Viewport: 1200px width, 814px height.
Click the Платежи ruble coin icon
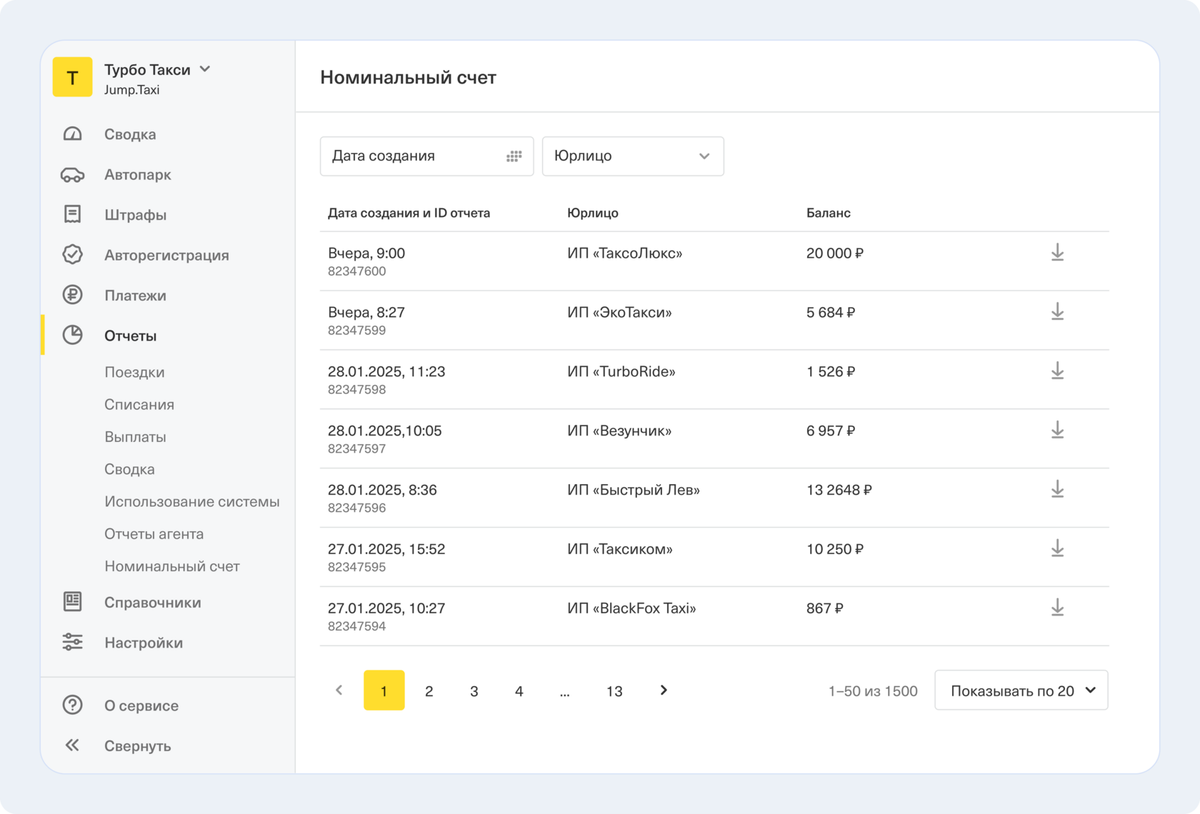click(72, 295)
